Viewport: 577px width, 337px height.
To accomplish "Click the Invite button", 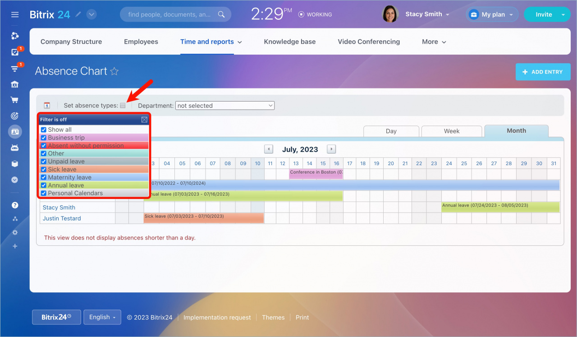I will [x=544, y=14].
